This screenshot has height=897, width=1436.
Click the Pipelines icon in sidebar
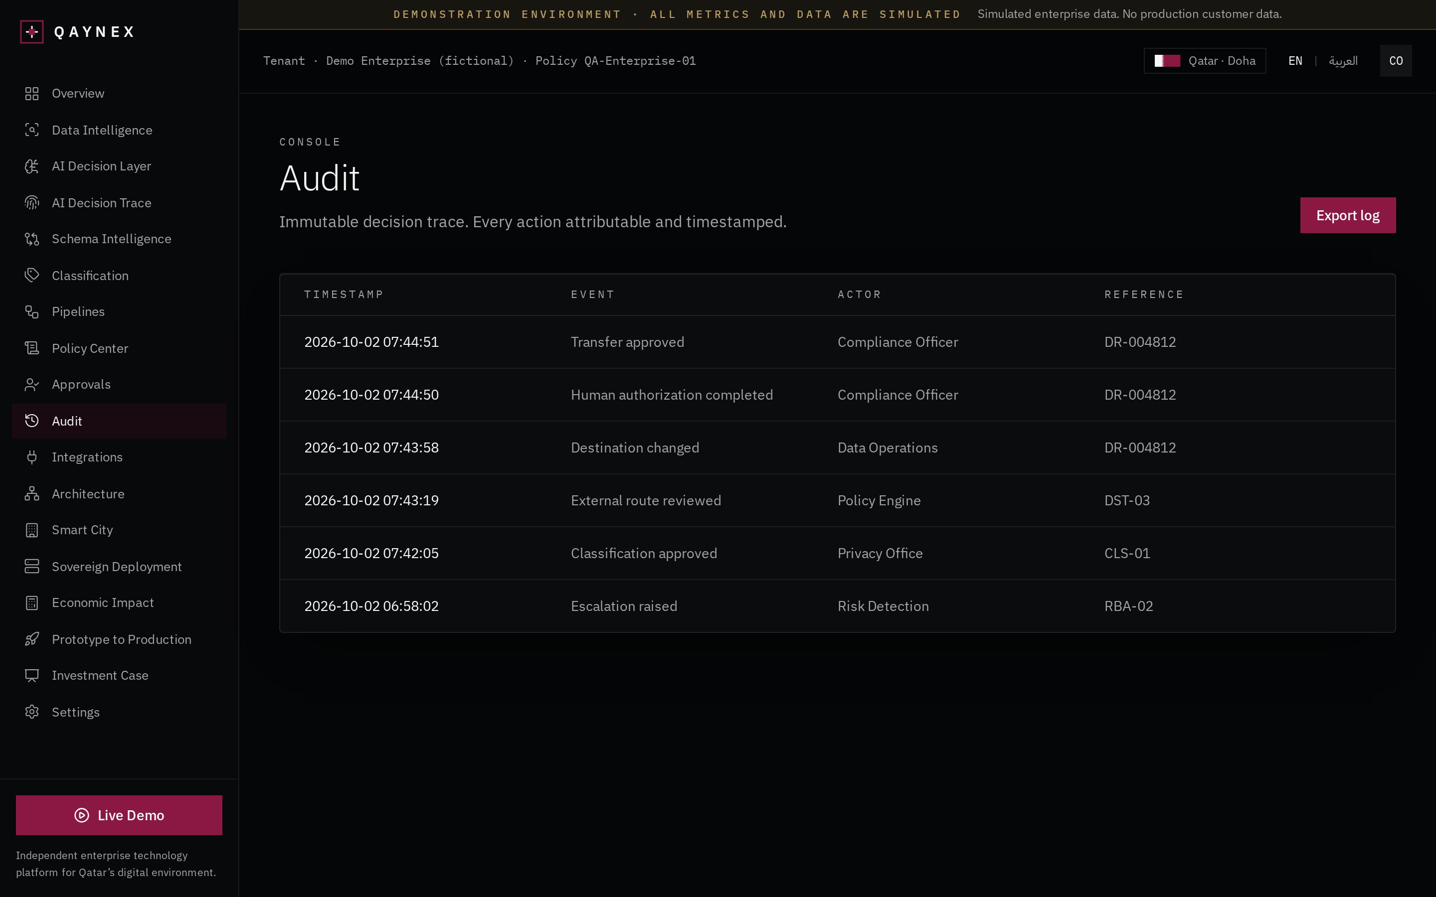32,312
